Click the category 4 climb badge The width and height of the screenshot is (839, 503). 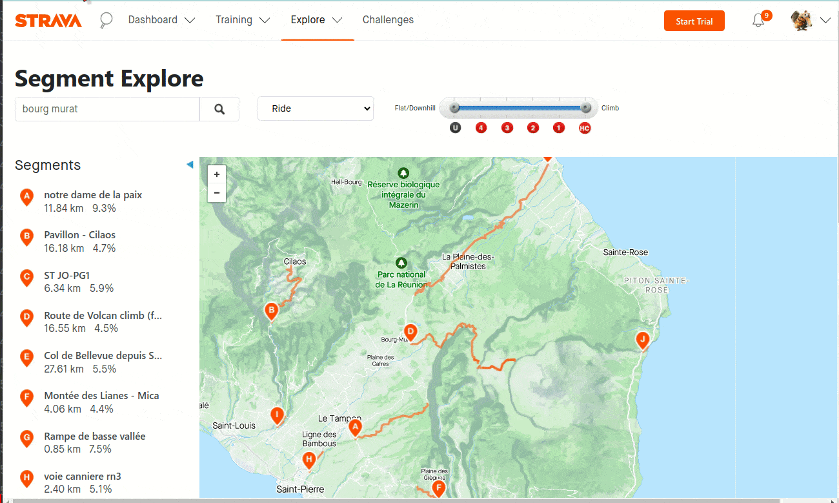(481, 128)
